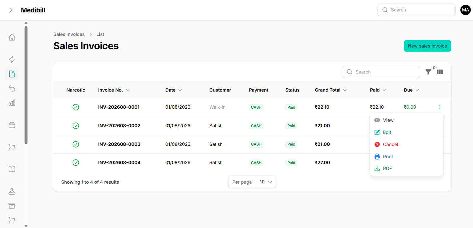
Task: Open the Per page 10 dropdown
Action: [266, 182]
